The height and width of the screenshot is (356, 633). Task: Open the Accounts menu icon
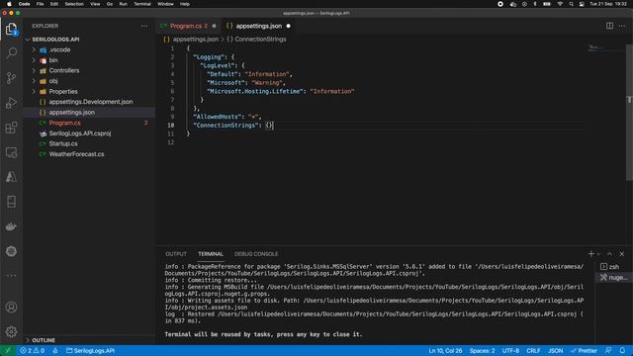(11, 307)
